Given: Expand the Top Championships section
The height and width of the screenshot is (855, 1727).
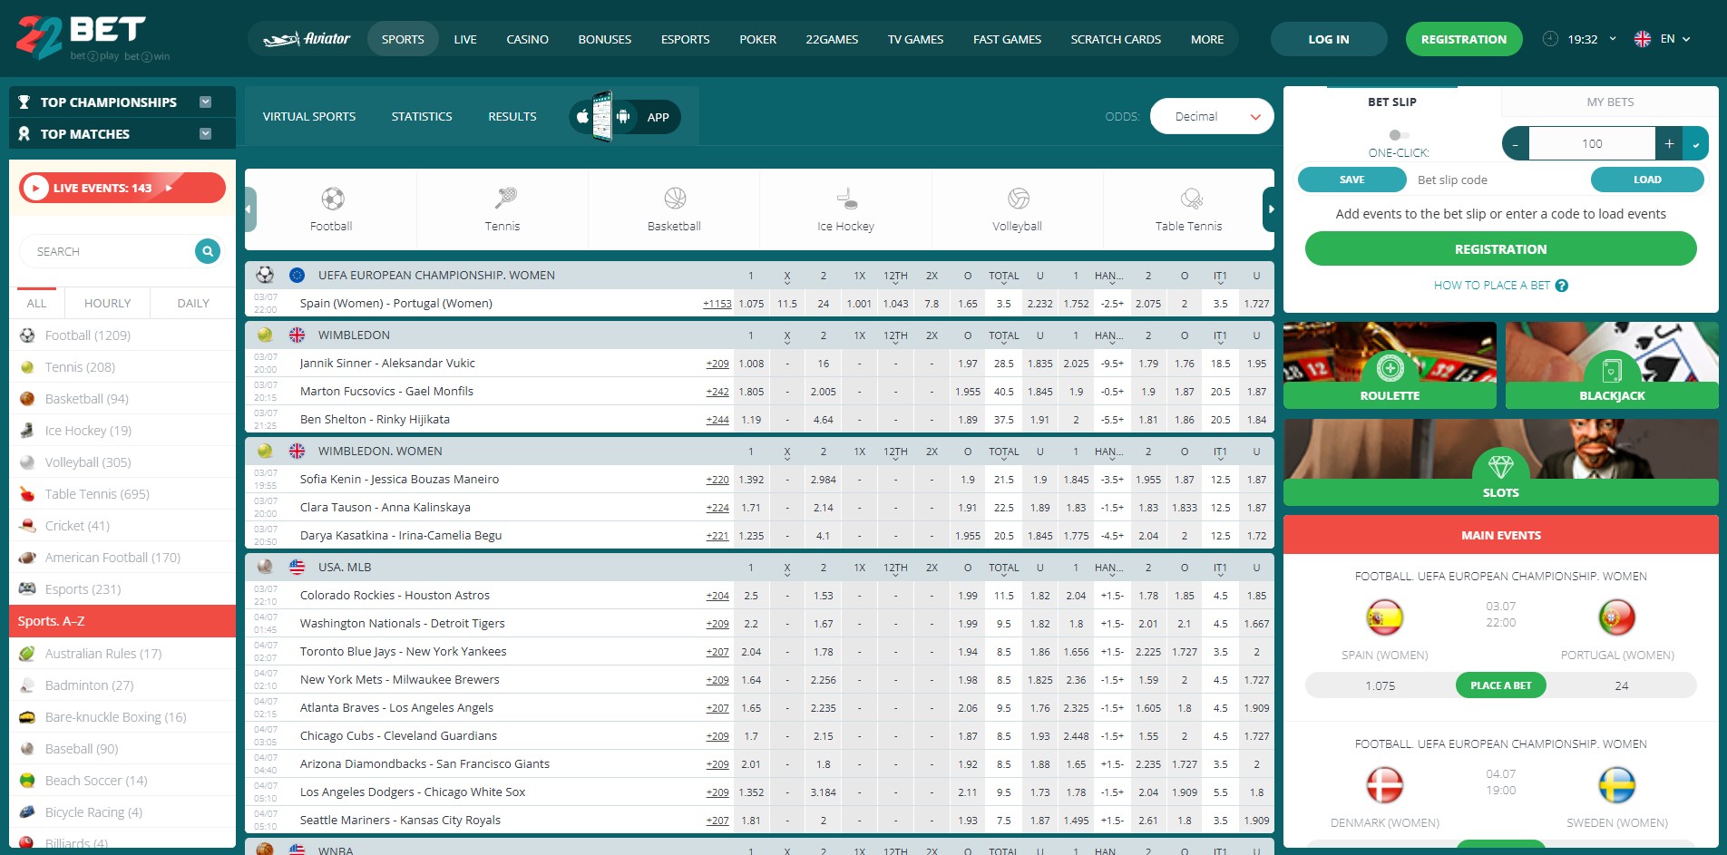Looking at the screenshot, I should tap(206, 102).
